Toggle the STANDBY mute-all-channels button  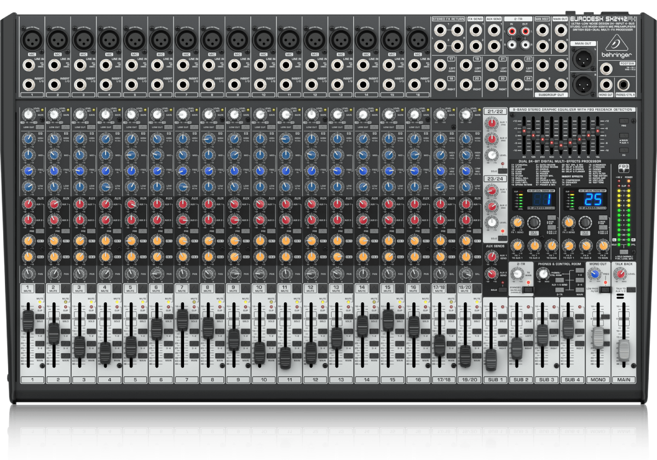[x=527, y=289]
